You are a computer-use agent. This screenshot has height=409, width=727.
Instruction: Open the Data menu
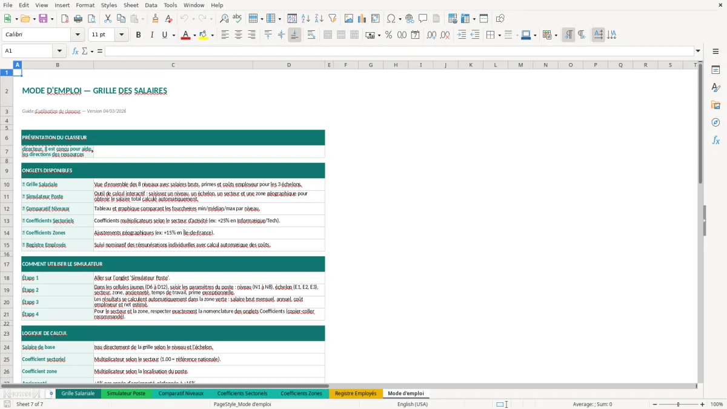click(x=151, y=5)
